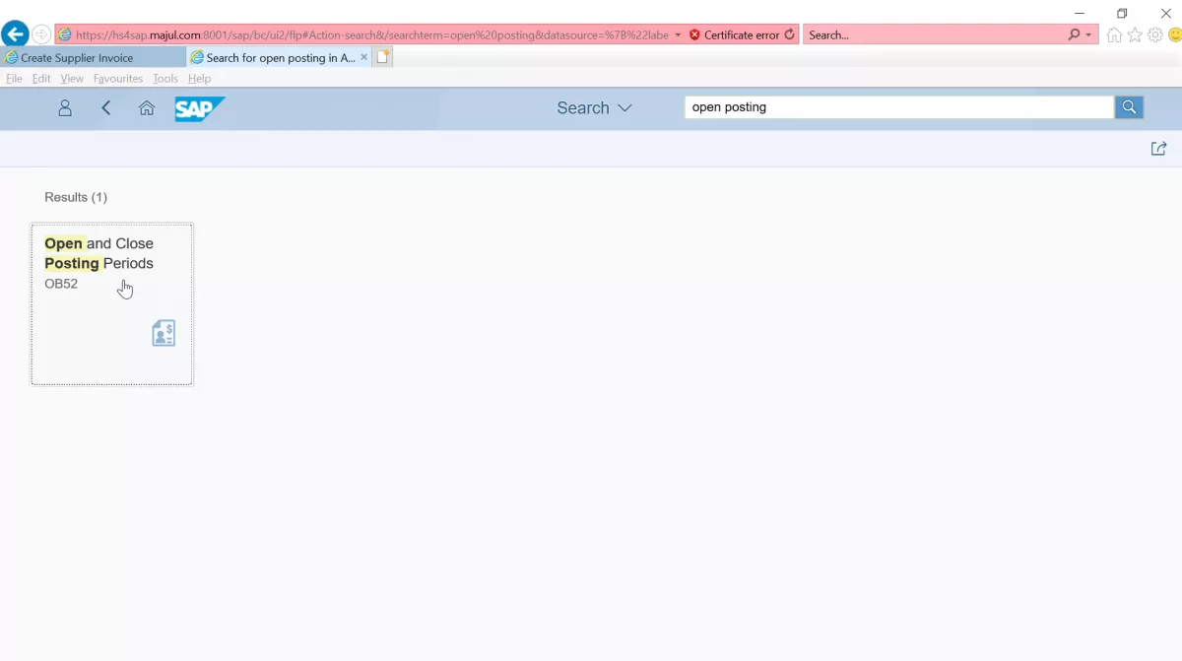Open the browser favourites star icon
The height and width of the screenshot is (661, 1182).
[1135, 34]
